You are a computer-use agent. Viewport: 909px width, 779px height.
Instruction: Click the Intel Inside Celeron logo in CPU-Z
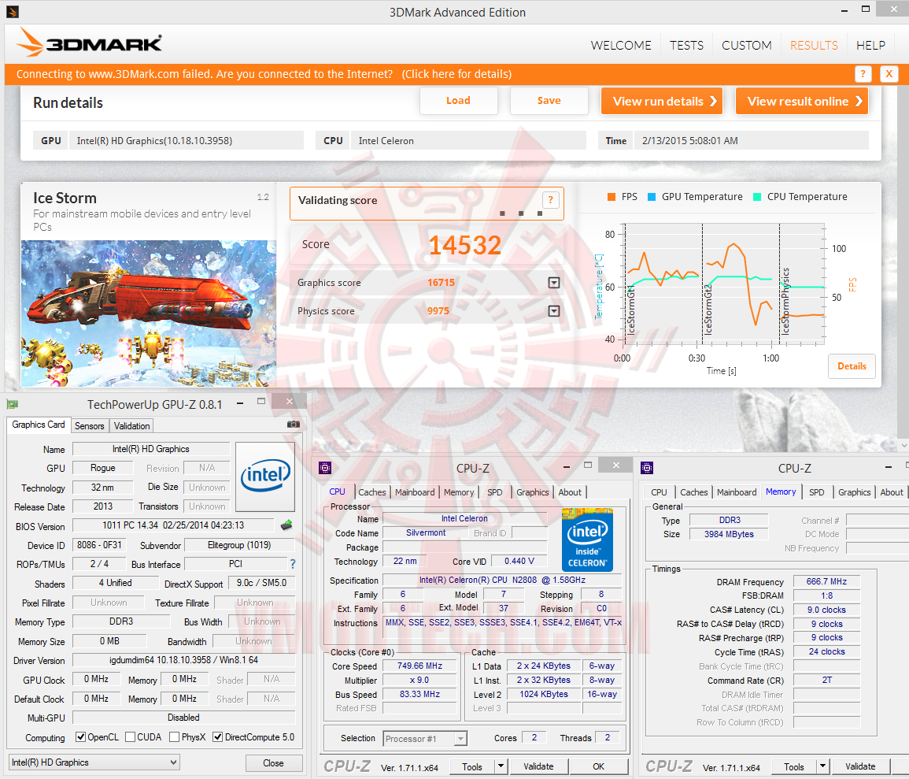pos(587,540)
